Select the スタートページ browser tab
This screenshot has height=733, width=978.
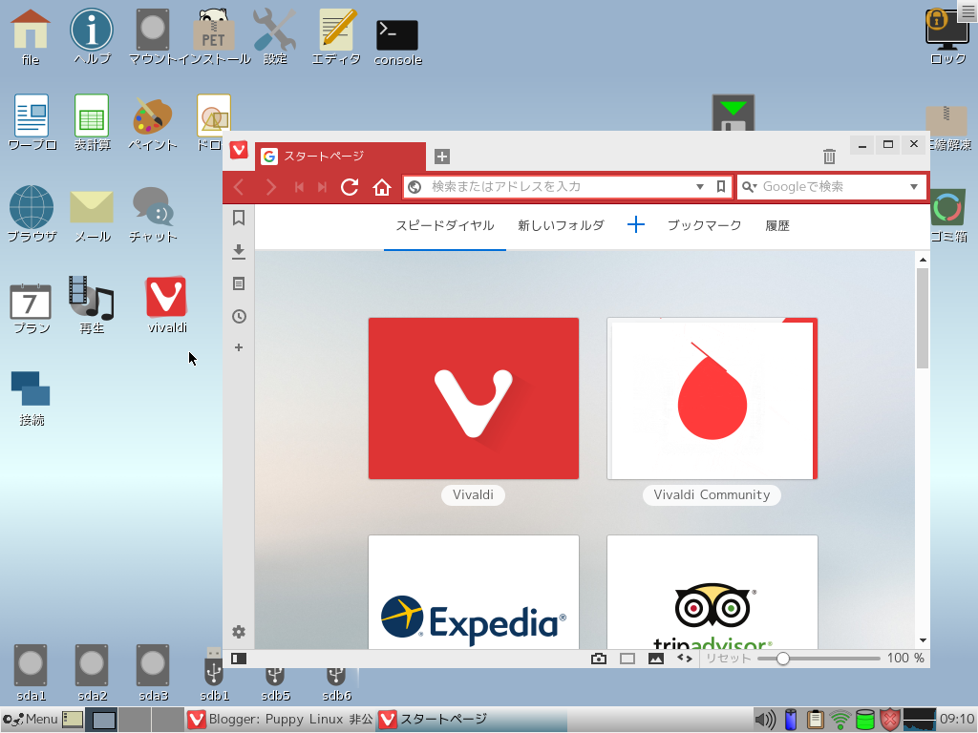(341, 157)
